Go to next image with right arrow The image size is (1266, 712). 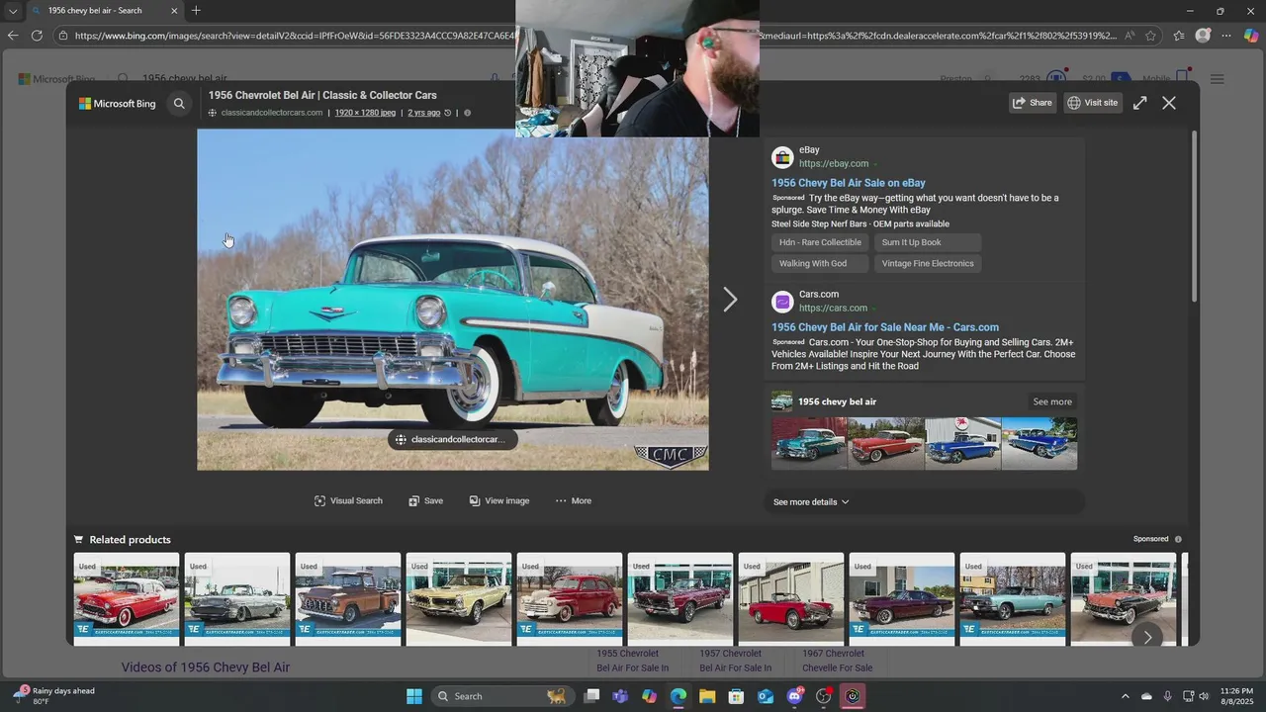730,300
